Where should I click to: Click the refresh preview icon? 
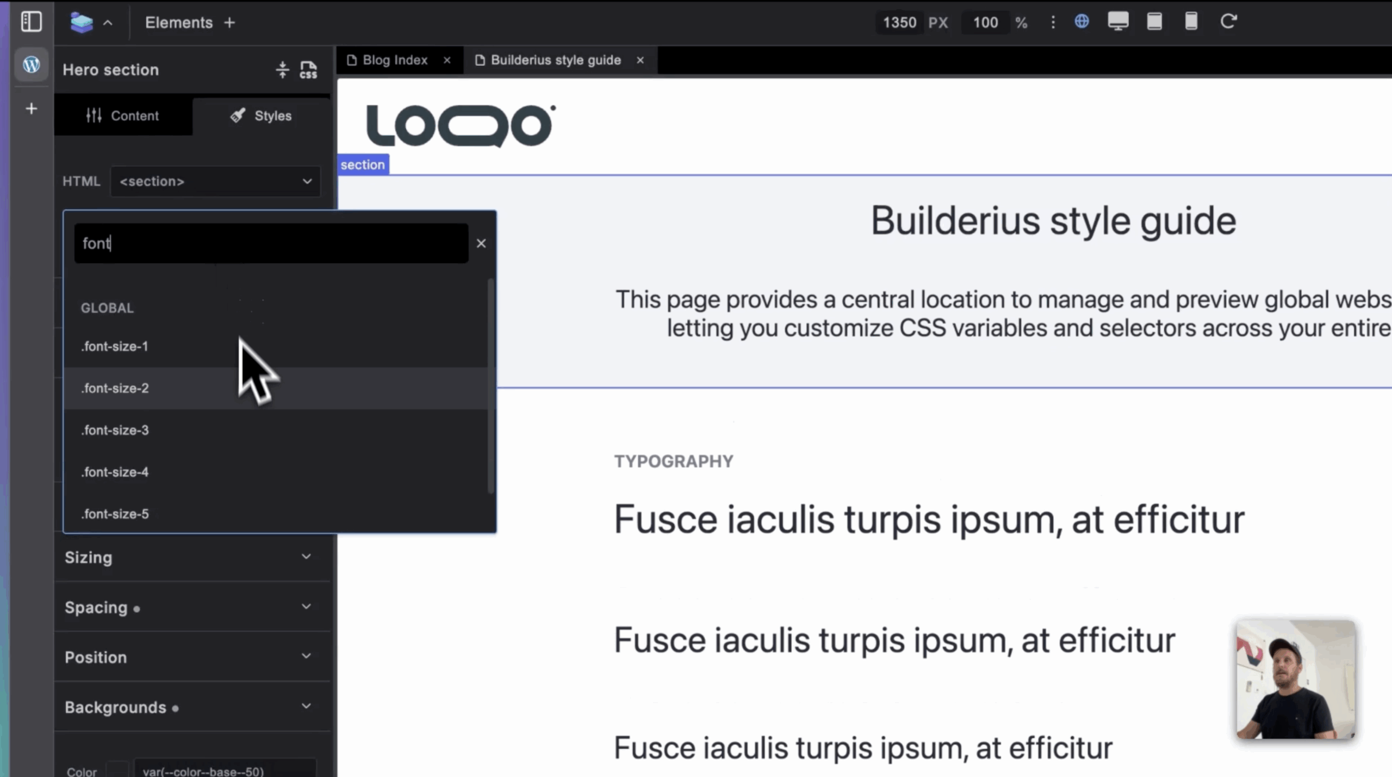click(1228, 22)
